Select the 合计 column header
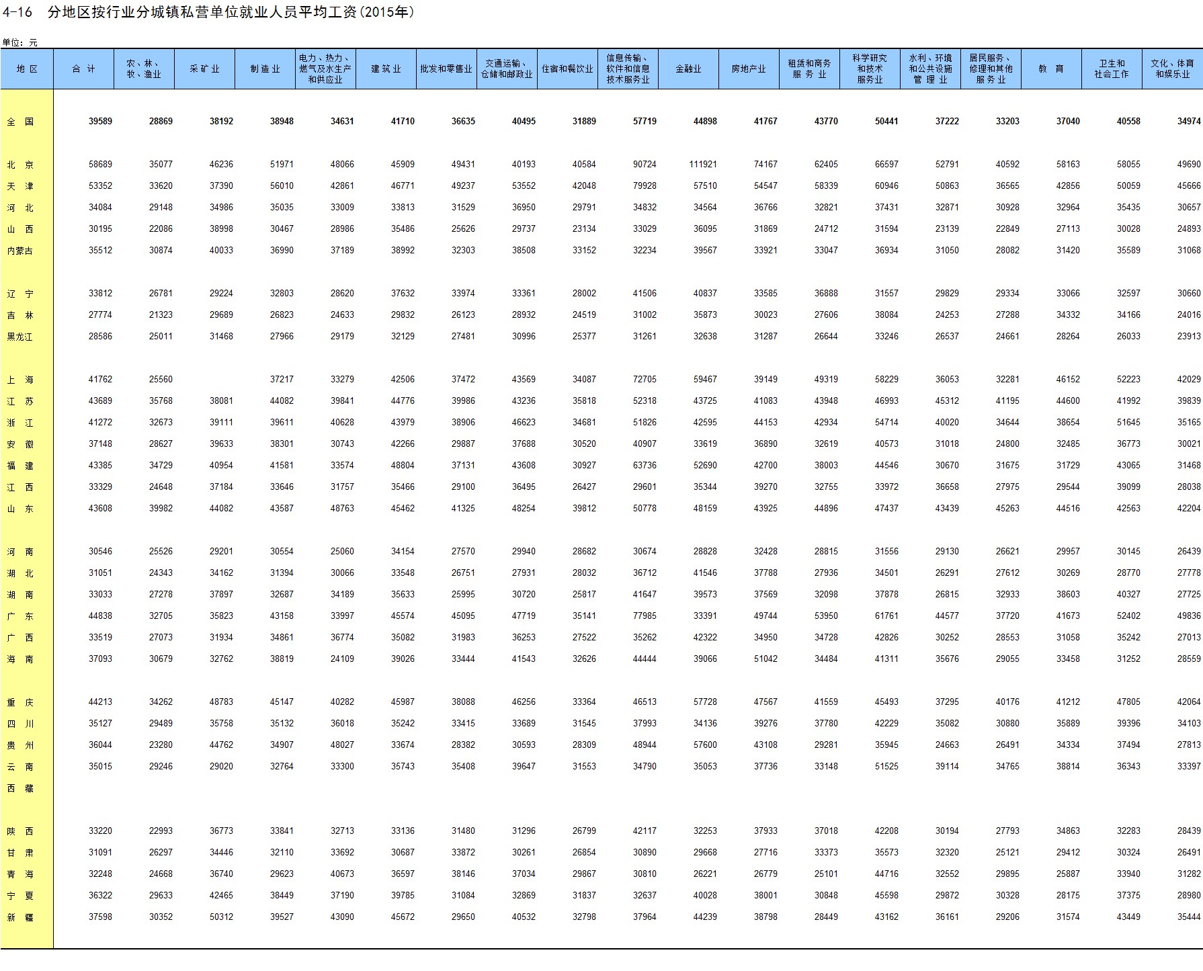1203x971 pixels. tap(84, 69)
